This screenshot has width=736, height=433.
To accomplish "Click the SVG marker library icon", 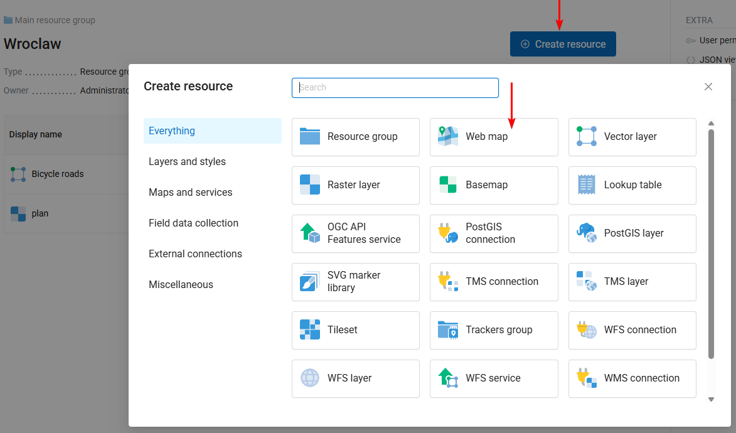I will pos(310,282).
